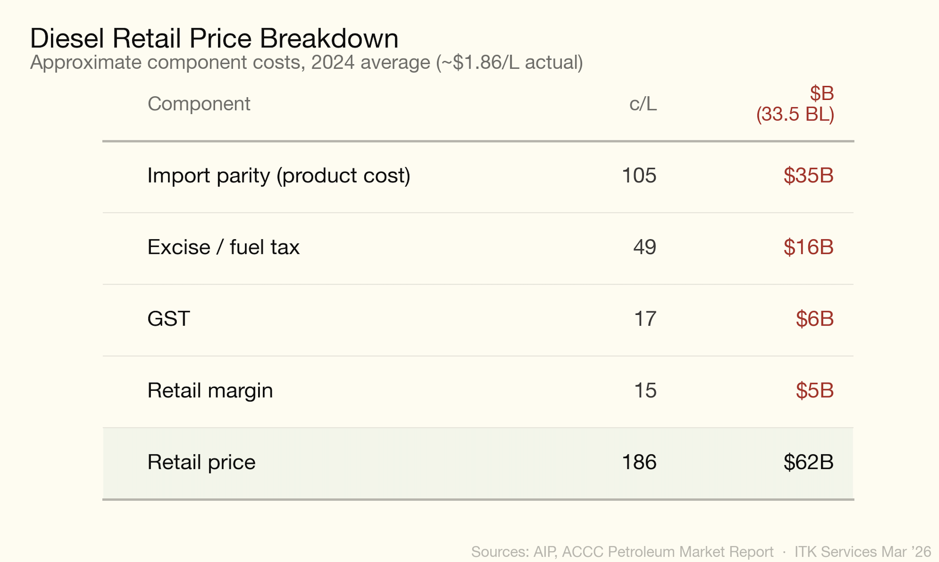939x562 pixels.
Task: Select the approximate component costs subtitle
Action: point(306,63)
